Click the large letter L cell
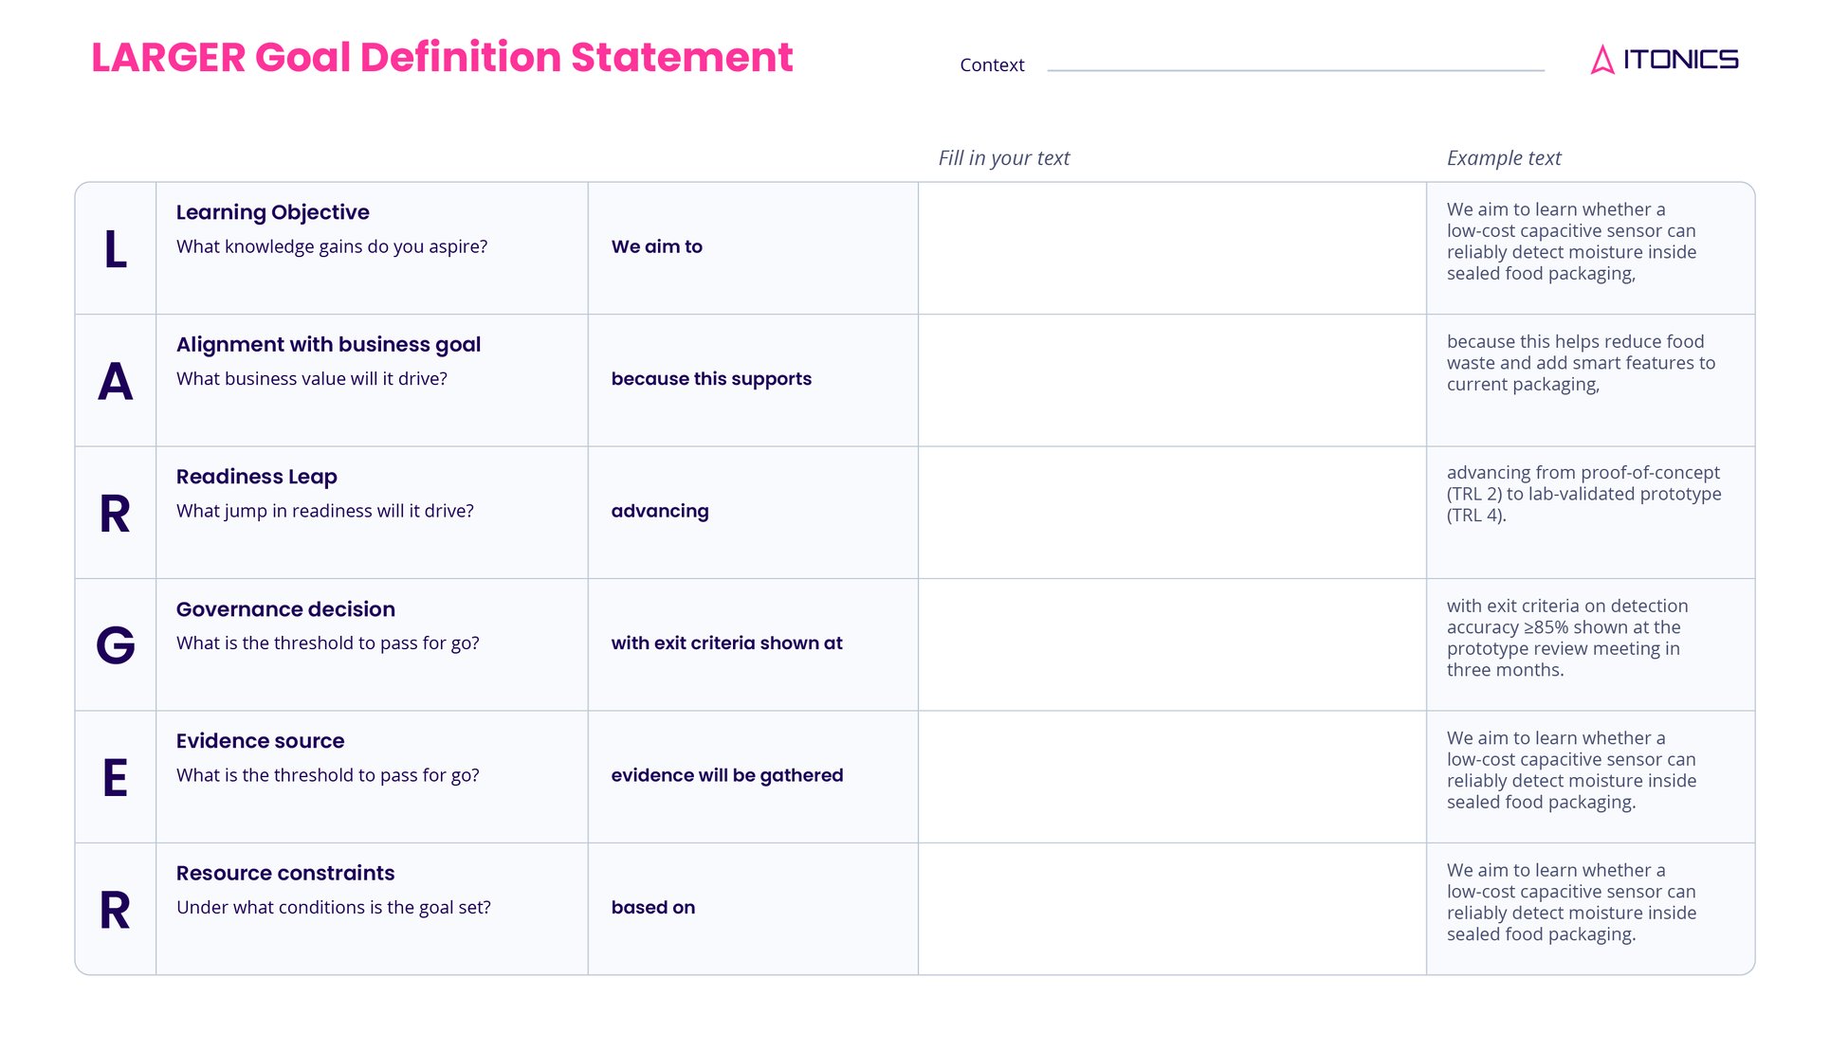This screenshot has height=1050, width=1830. (116, 249)
